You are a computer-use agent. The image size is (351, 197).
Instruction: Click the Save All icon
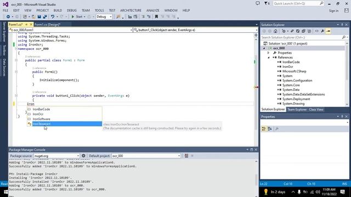coord(45,17)
